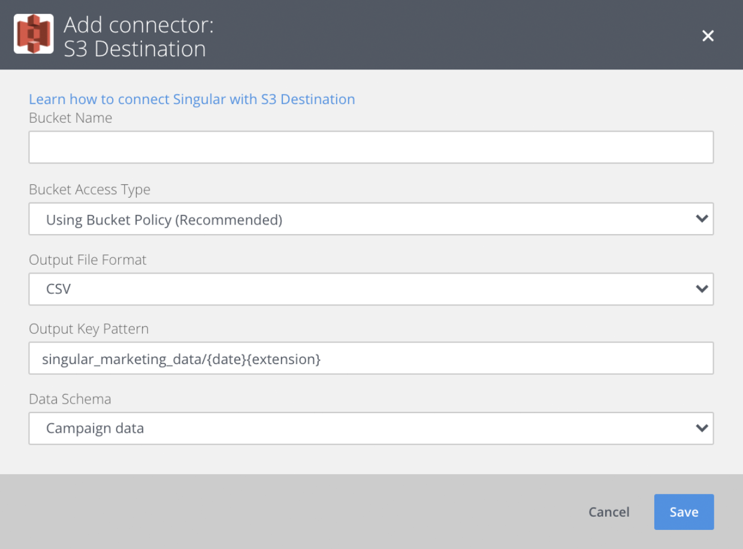743x549 pixels.
Task: Focus the empty Bucket Name field
Action: pos(371,147)
